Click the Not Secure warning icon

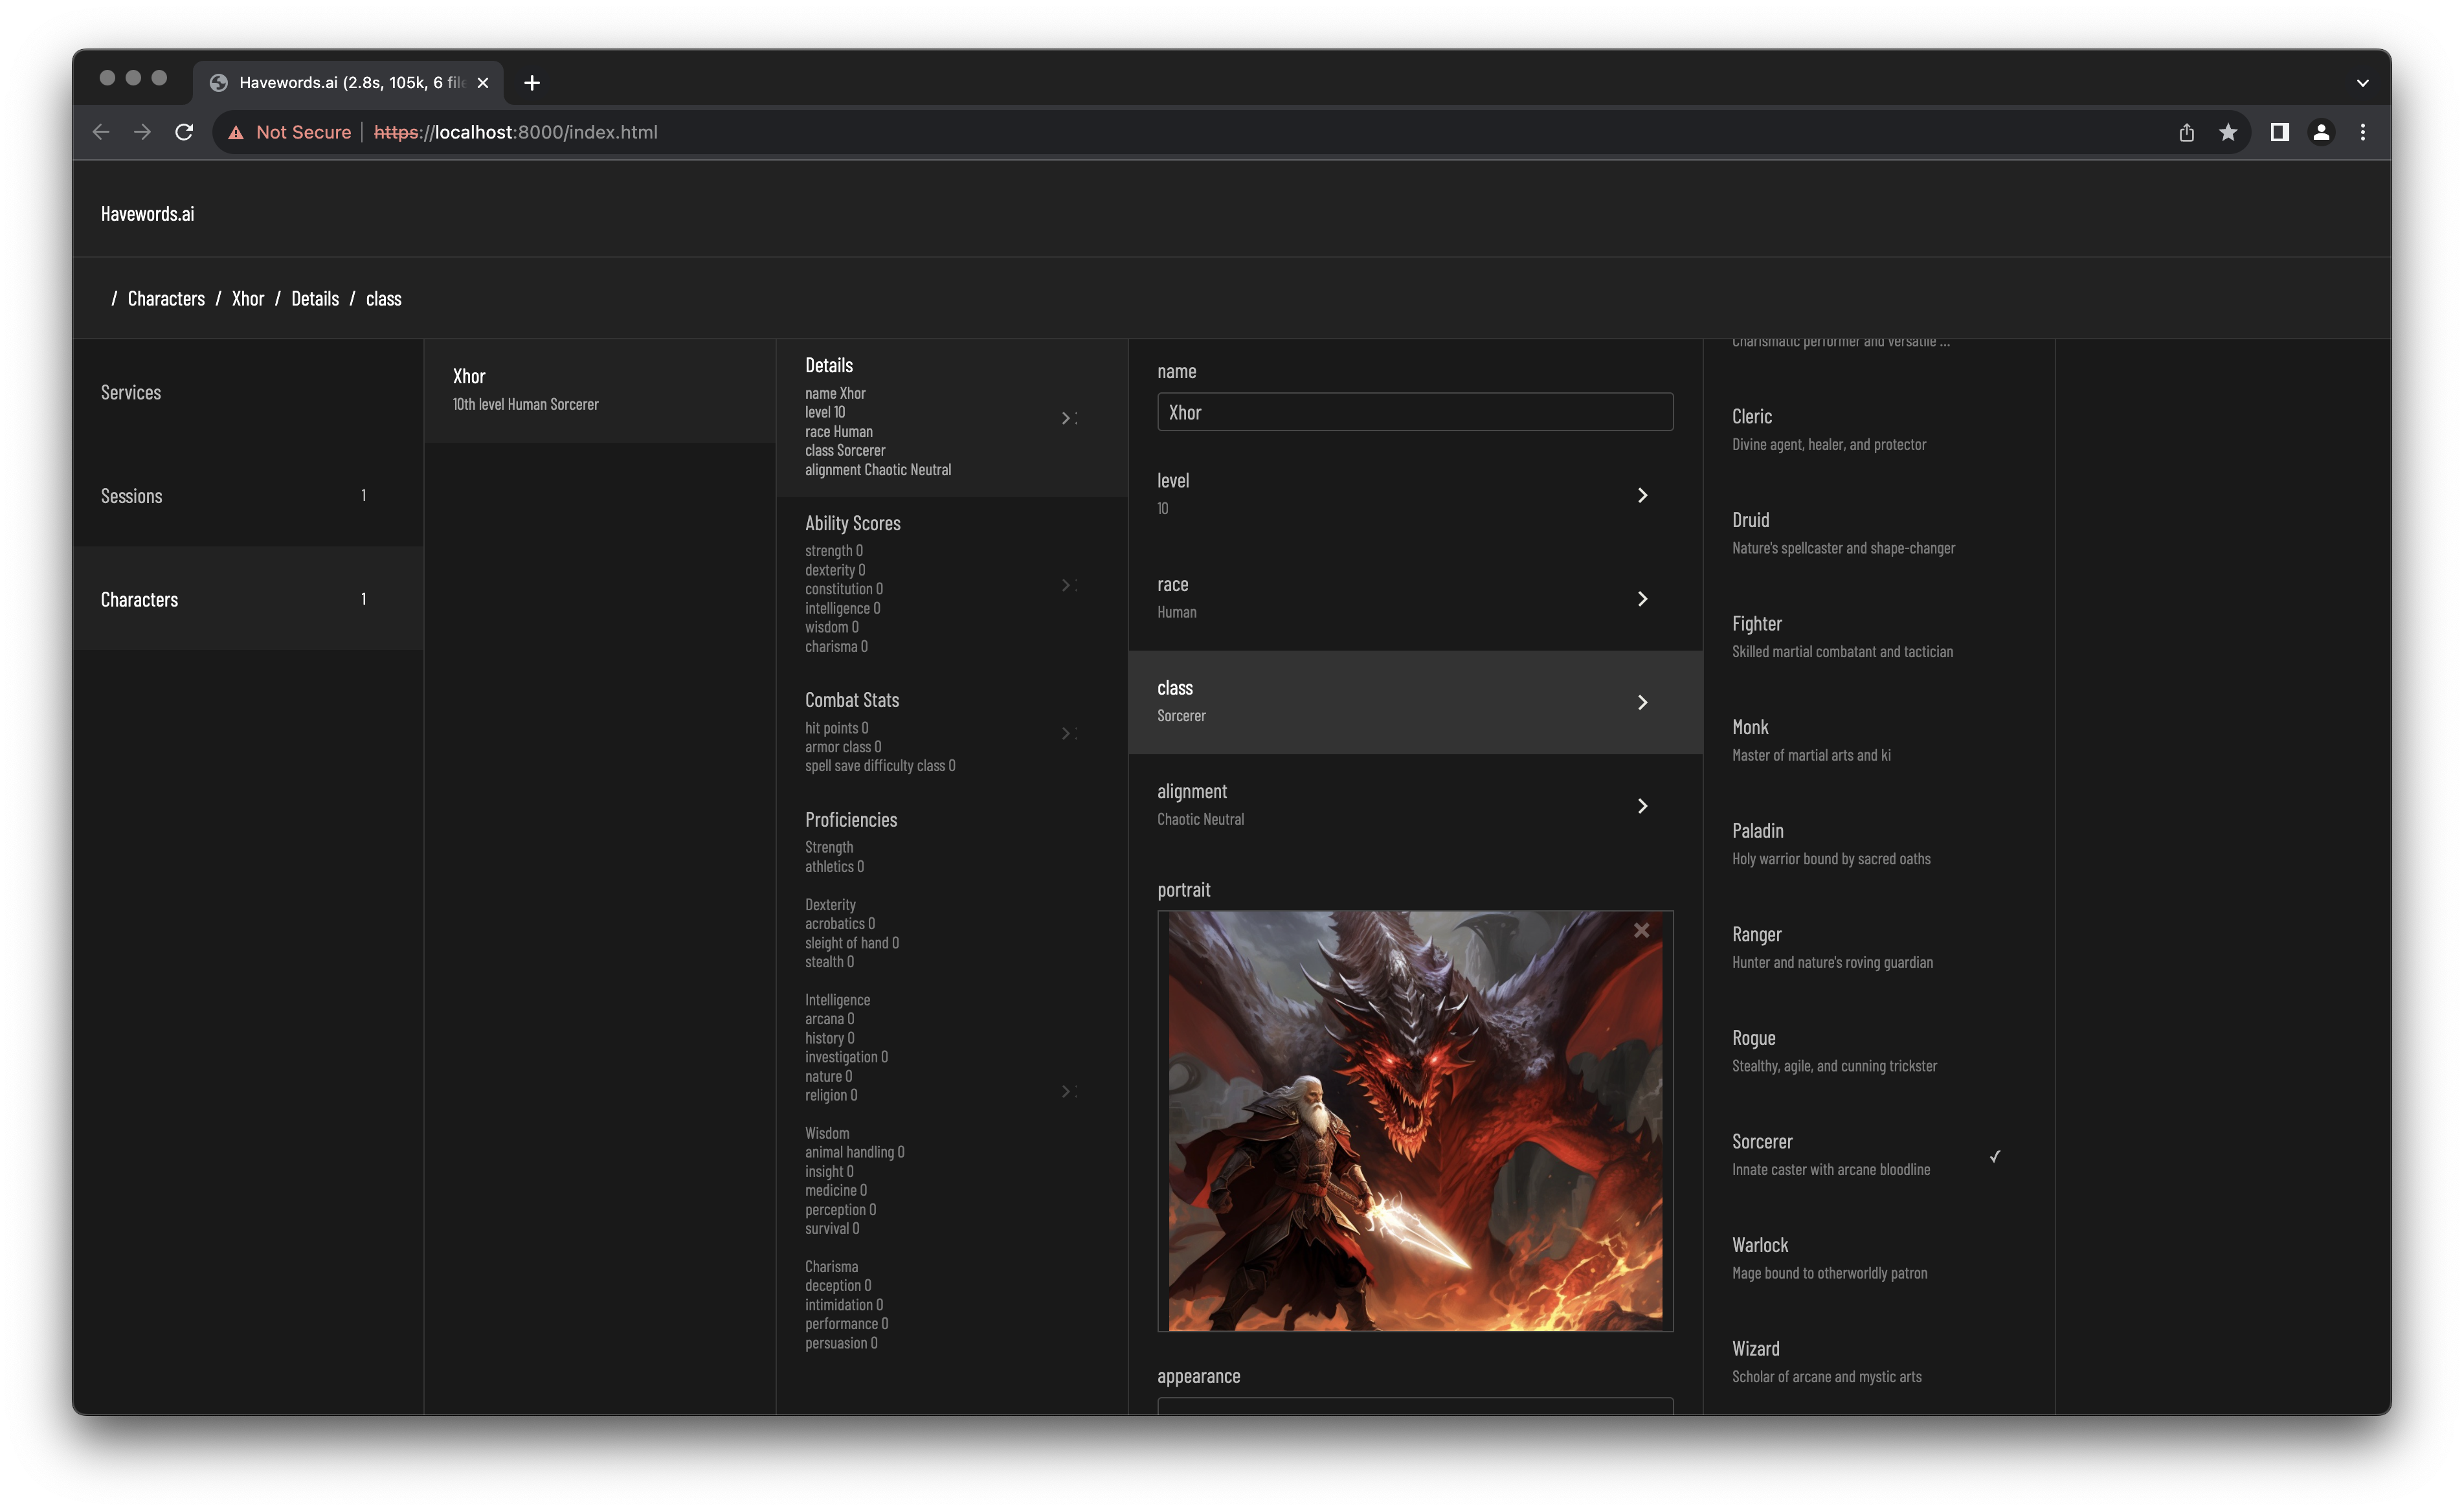point(236,132)
